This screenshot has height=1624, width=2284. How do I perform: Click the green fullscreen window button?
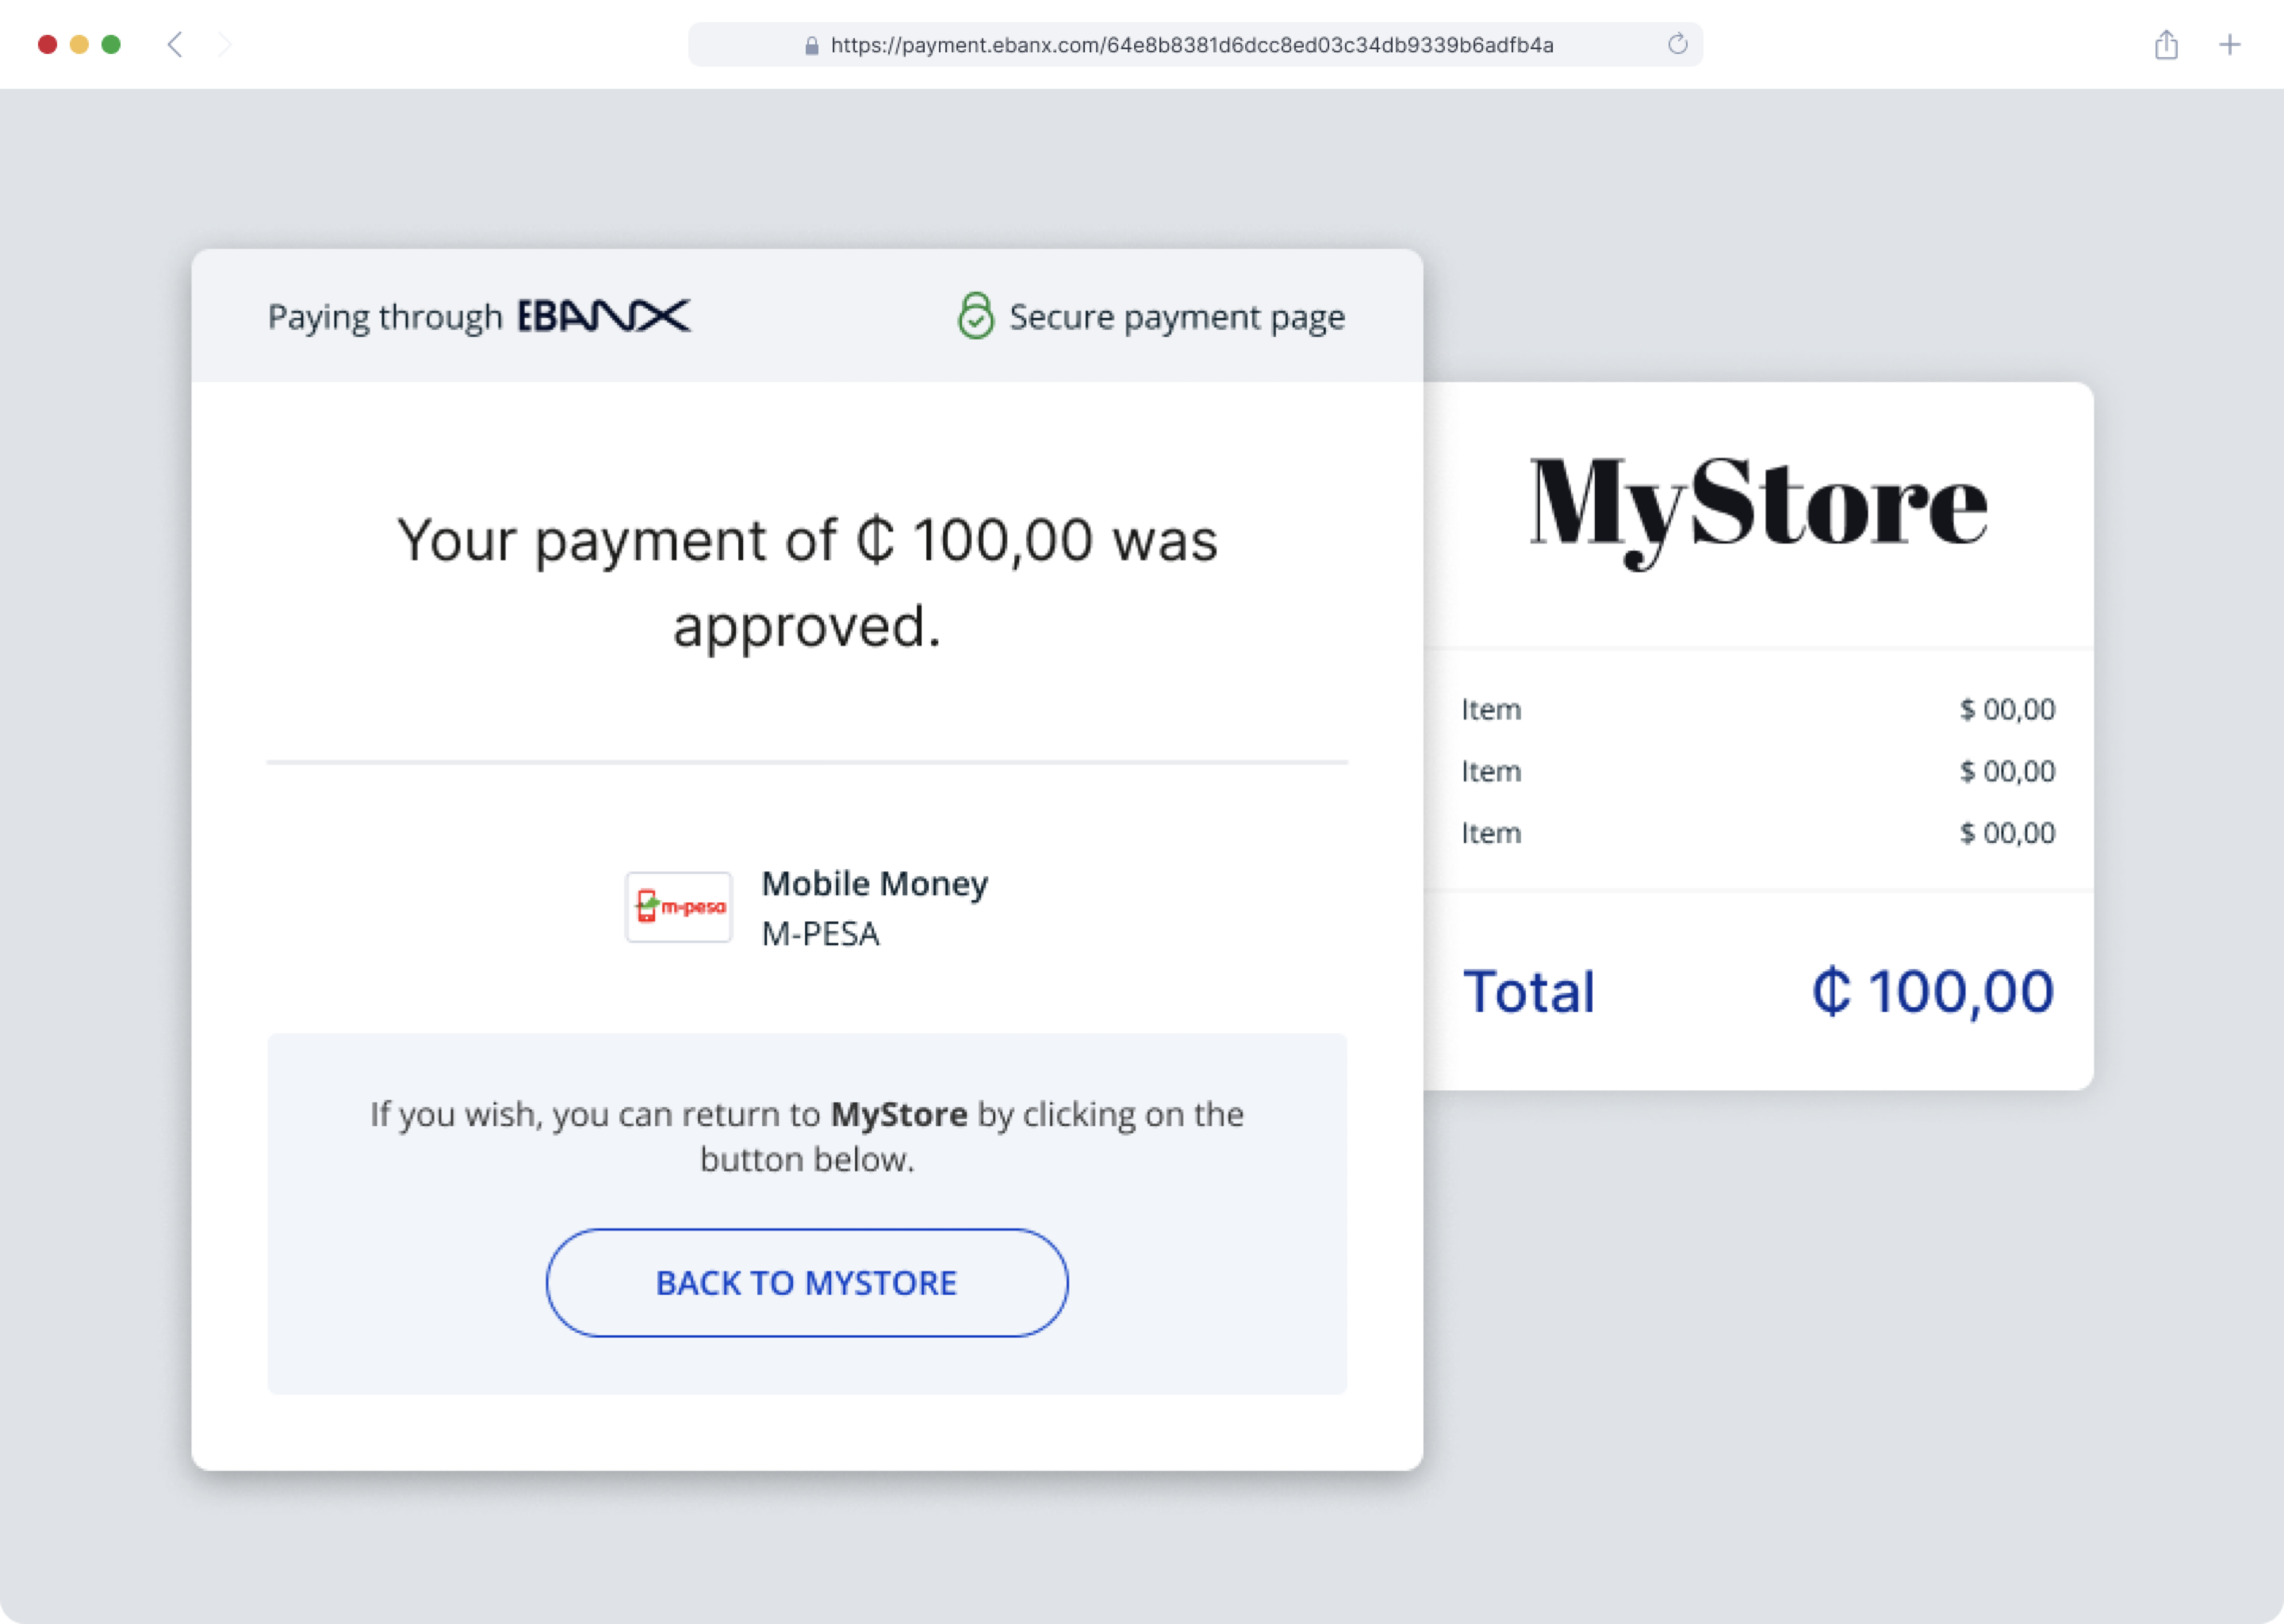[111, 45]
